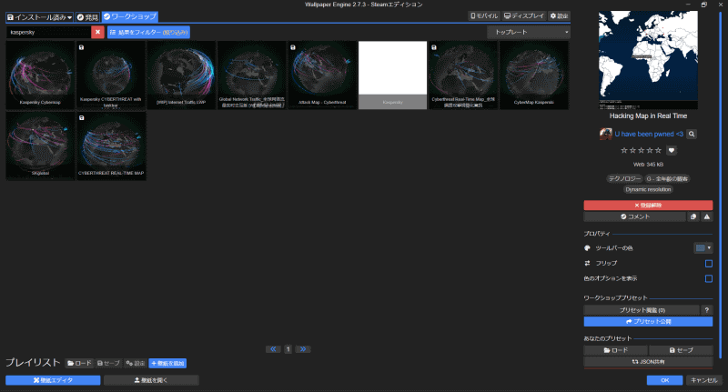Viewport: 728px width, 392px height.
Task: Select Kaspersky CYBERTHREAT with taskbar thumbnail
Action: pos(111,75)
